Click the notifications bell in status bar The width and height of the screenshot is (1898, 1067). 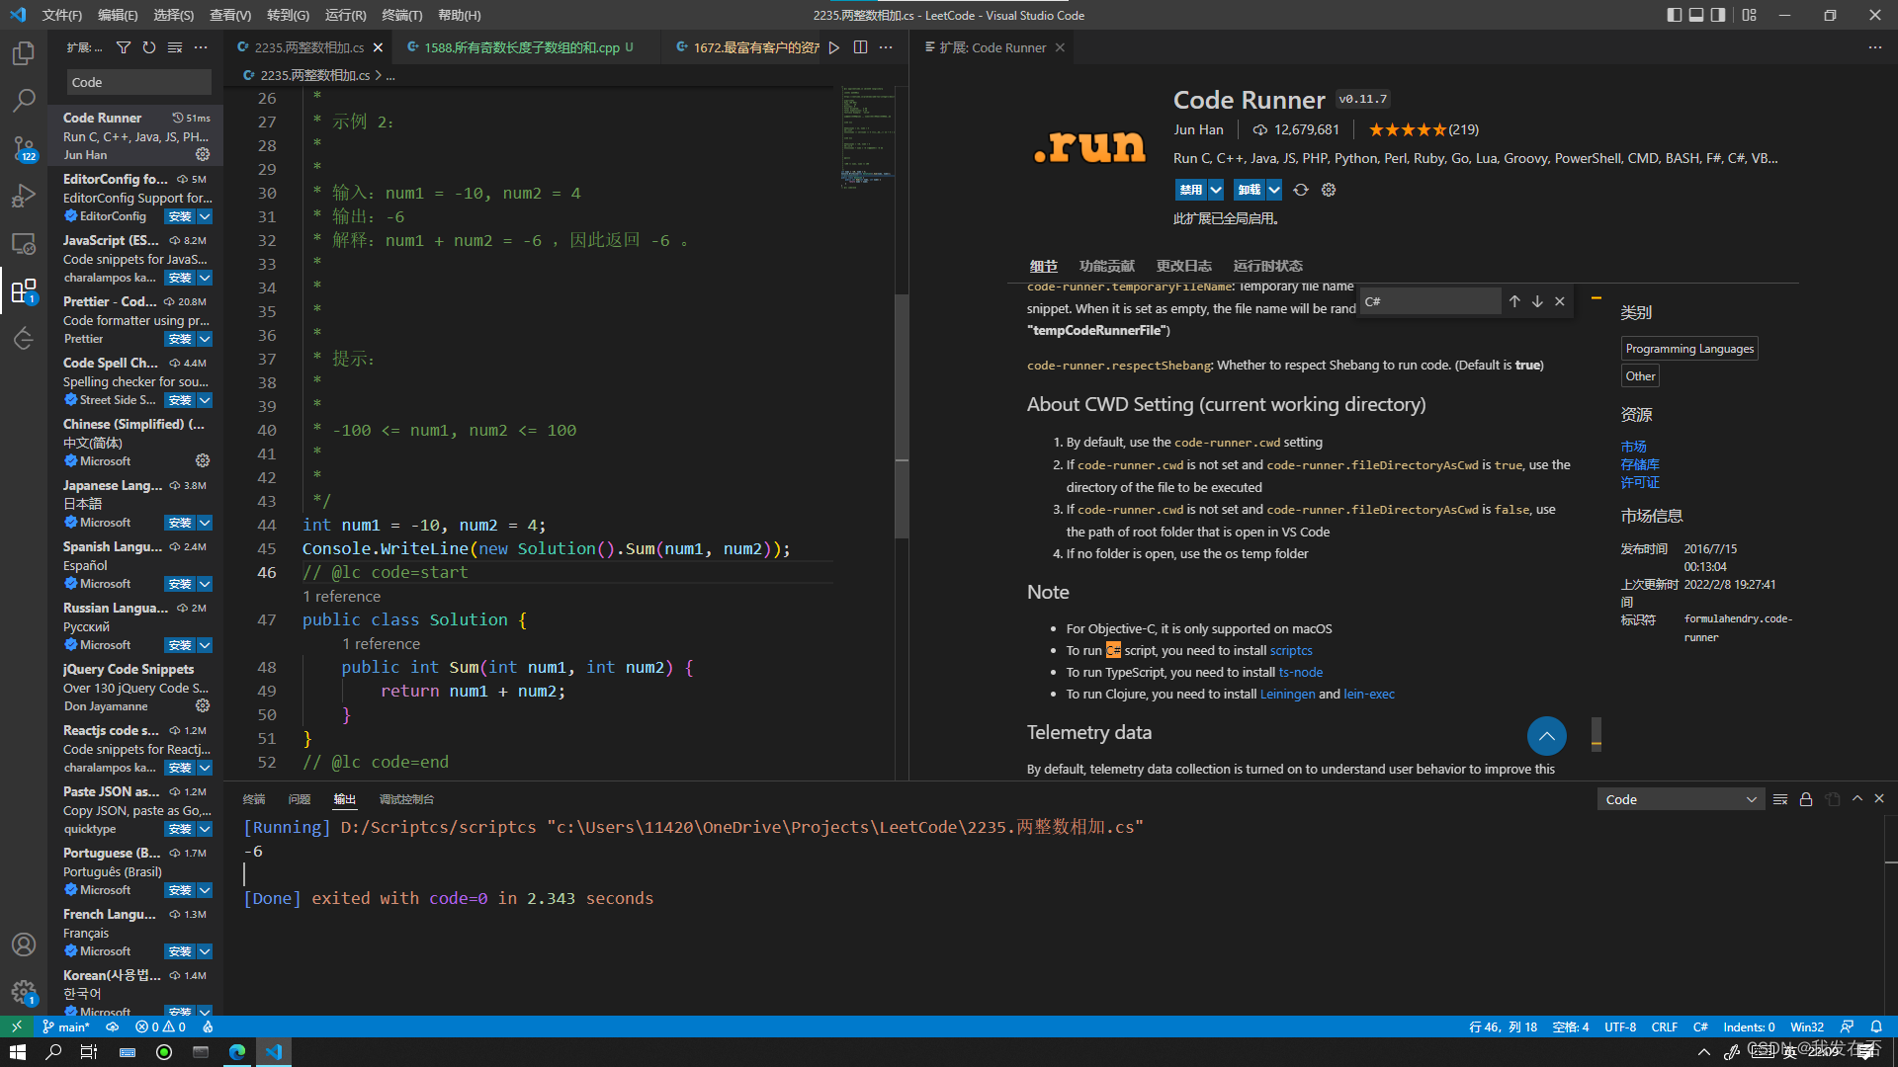click(x=1876, y=1026)
